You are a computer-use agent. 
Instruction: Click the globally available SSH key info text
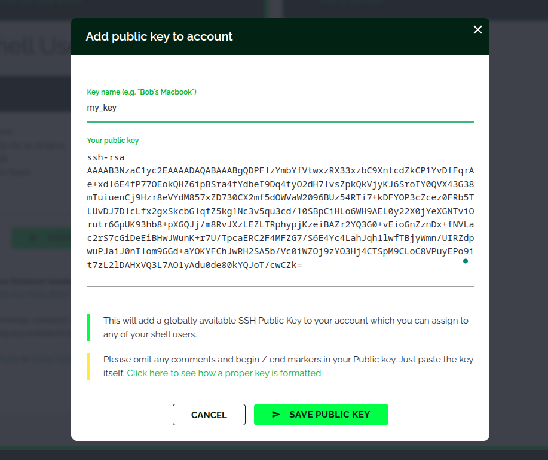click(x=286, y=327)
